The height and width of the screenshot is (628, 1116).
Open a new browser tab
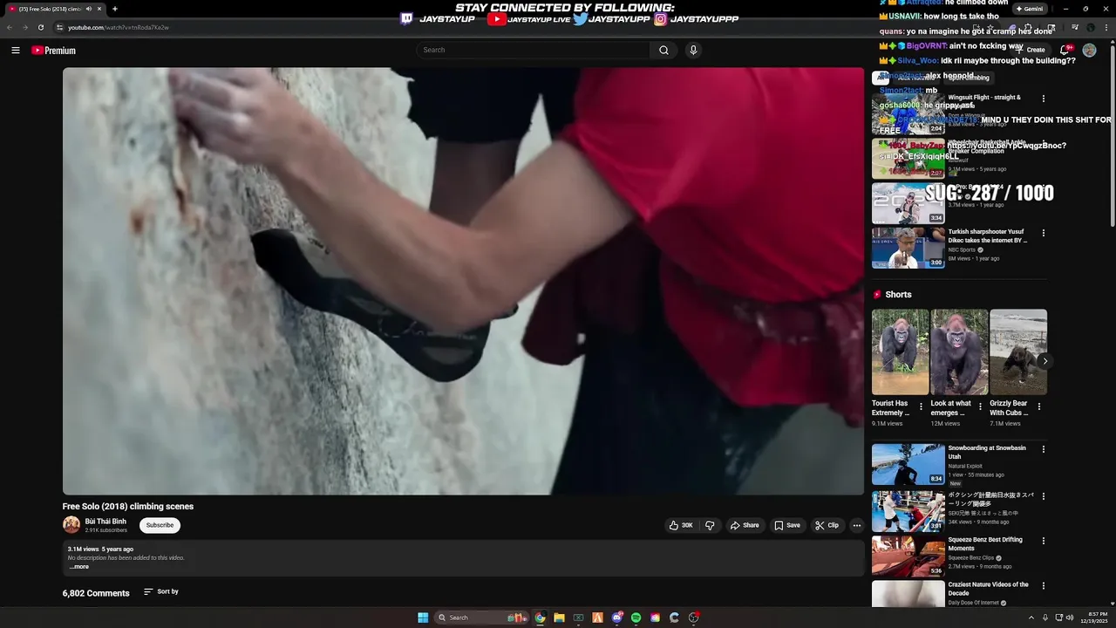coord(115,9)
